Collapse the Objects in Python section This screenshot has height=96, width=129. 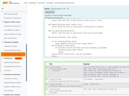(x=3, y=22)
